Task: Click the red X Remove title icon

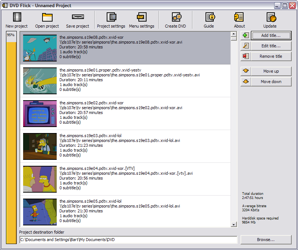Action: [245, 56]
